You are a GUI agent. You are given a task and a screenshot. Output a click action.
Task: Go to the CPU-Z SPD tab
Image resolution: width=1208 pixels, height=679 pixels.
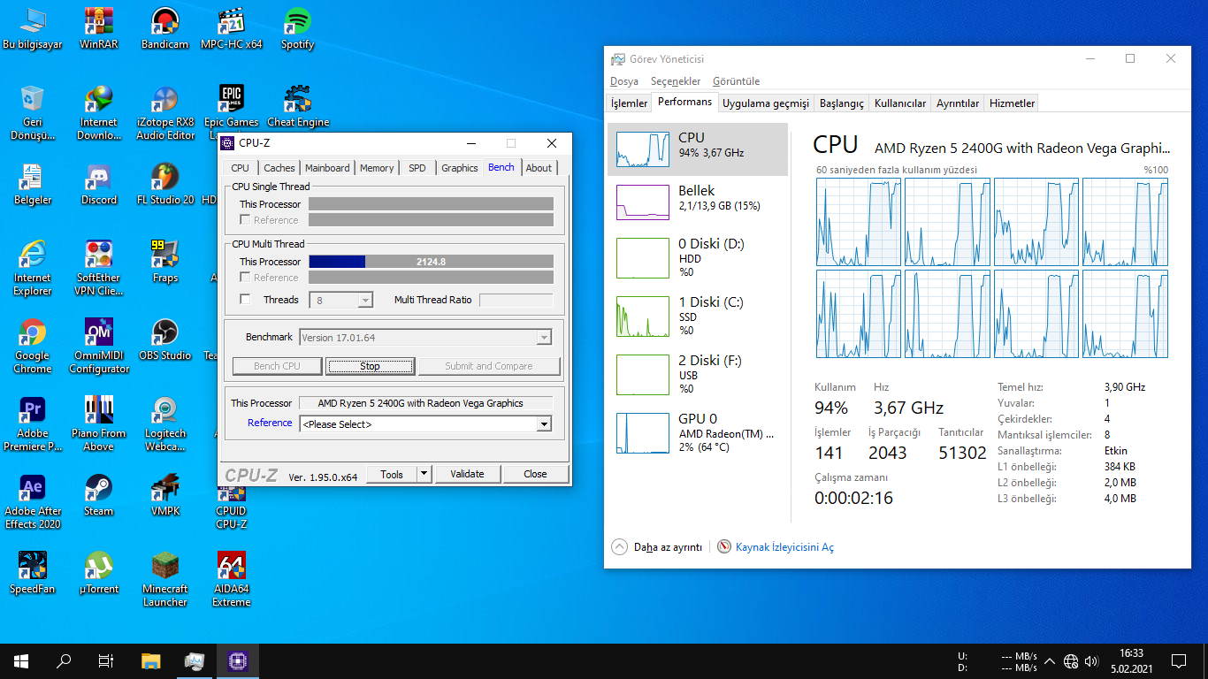417,168
